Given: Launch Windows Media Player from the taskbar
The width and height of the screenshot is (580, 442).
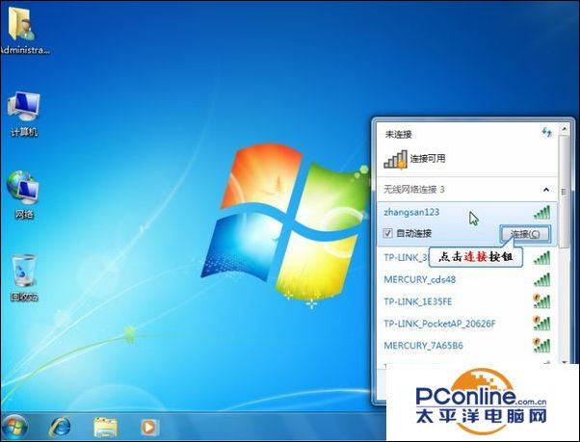Looking at the screenshot, I should pos(149,428).
